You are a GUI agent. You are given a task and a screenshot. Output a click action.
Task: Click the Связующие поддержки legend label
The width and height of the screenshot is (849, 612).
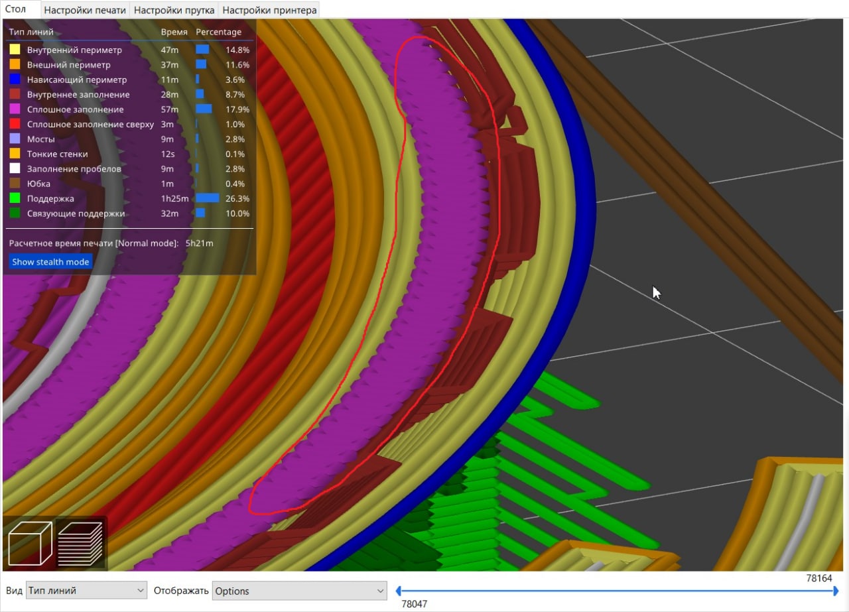point(76,214)
